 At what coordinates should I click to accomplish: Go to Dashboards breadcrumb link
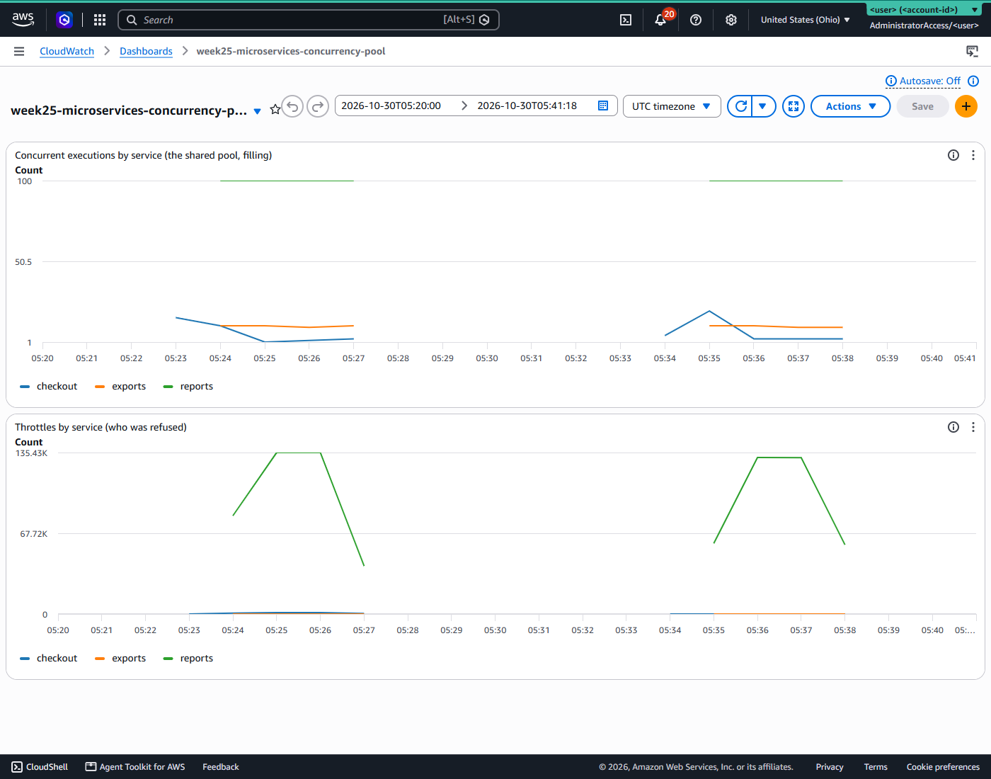(x=146, y=51)
